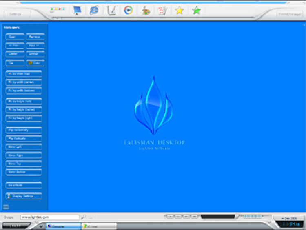
Task: Switch to Computer taskbar item
Action: pos(63,226)
